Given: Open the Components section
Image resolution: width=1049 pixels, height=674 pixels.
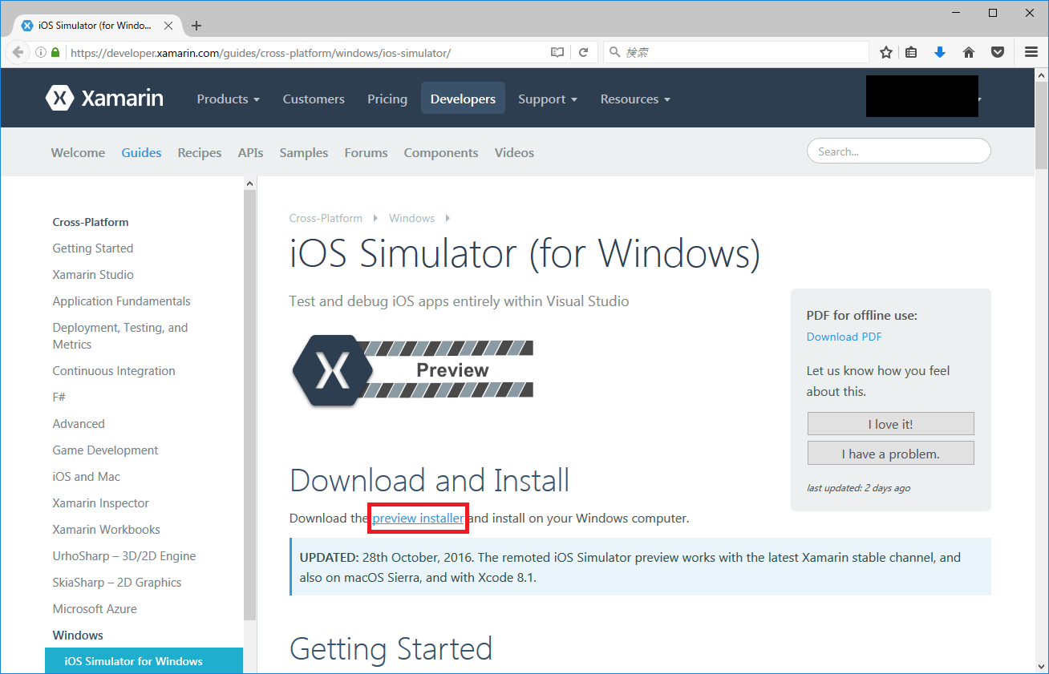Looking at the screenshot, I should point(441,152).
